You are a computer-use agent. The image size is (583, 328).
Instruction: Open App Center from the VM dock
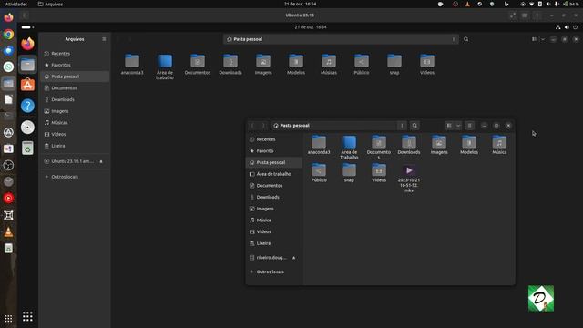[27, 85]
